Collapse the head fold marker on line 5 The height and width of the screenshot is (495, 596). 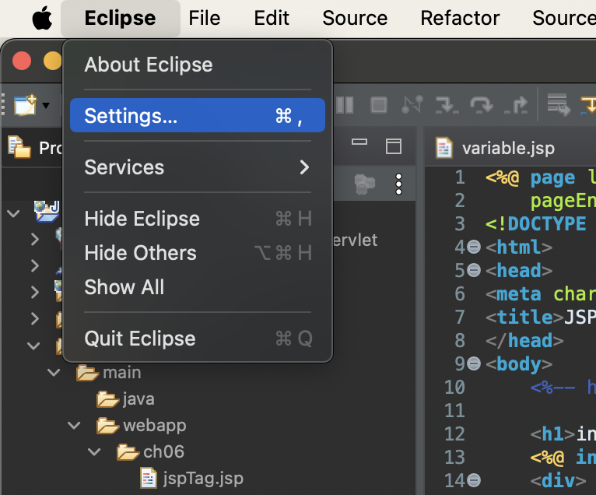[x=474, y=271]
